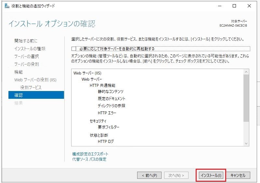260x183 pixels.
Task: Select the highlighted 確認 step
Action: pos(36,95)
